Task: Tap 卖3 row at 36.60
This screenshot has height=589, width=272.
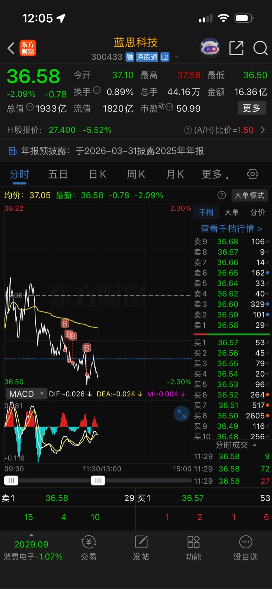Action: pyautogui.click(x=232, y=304)
